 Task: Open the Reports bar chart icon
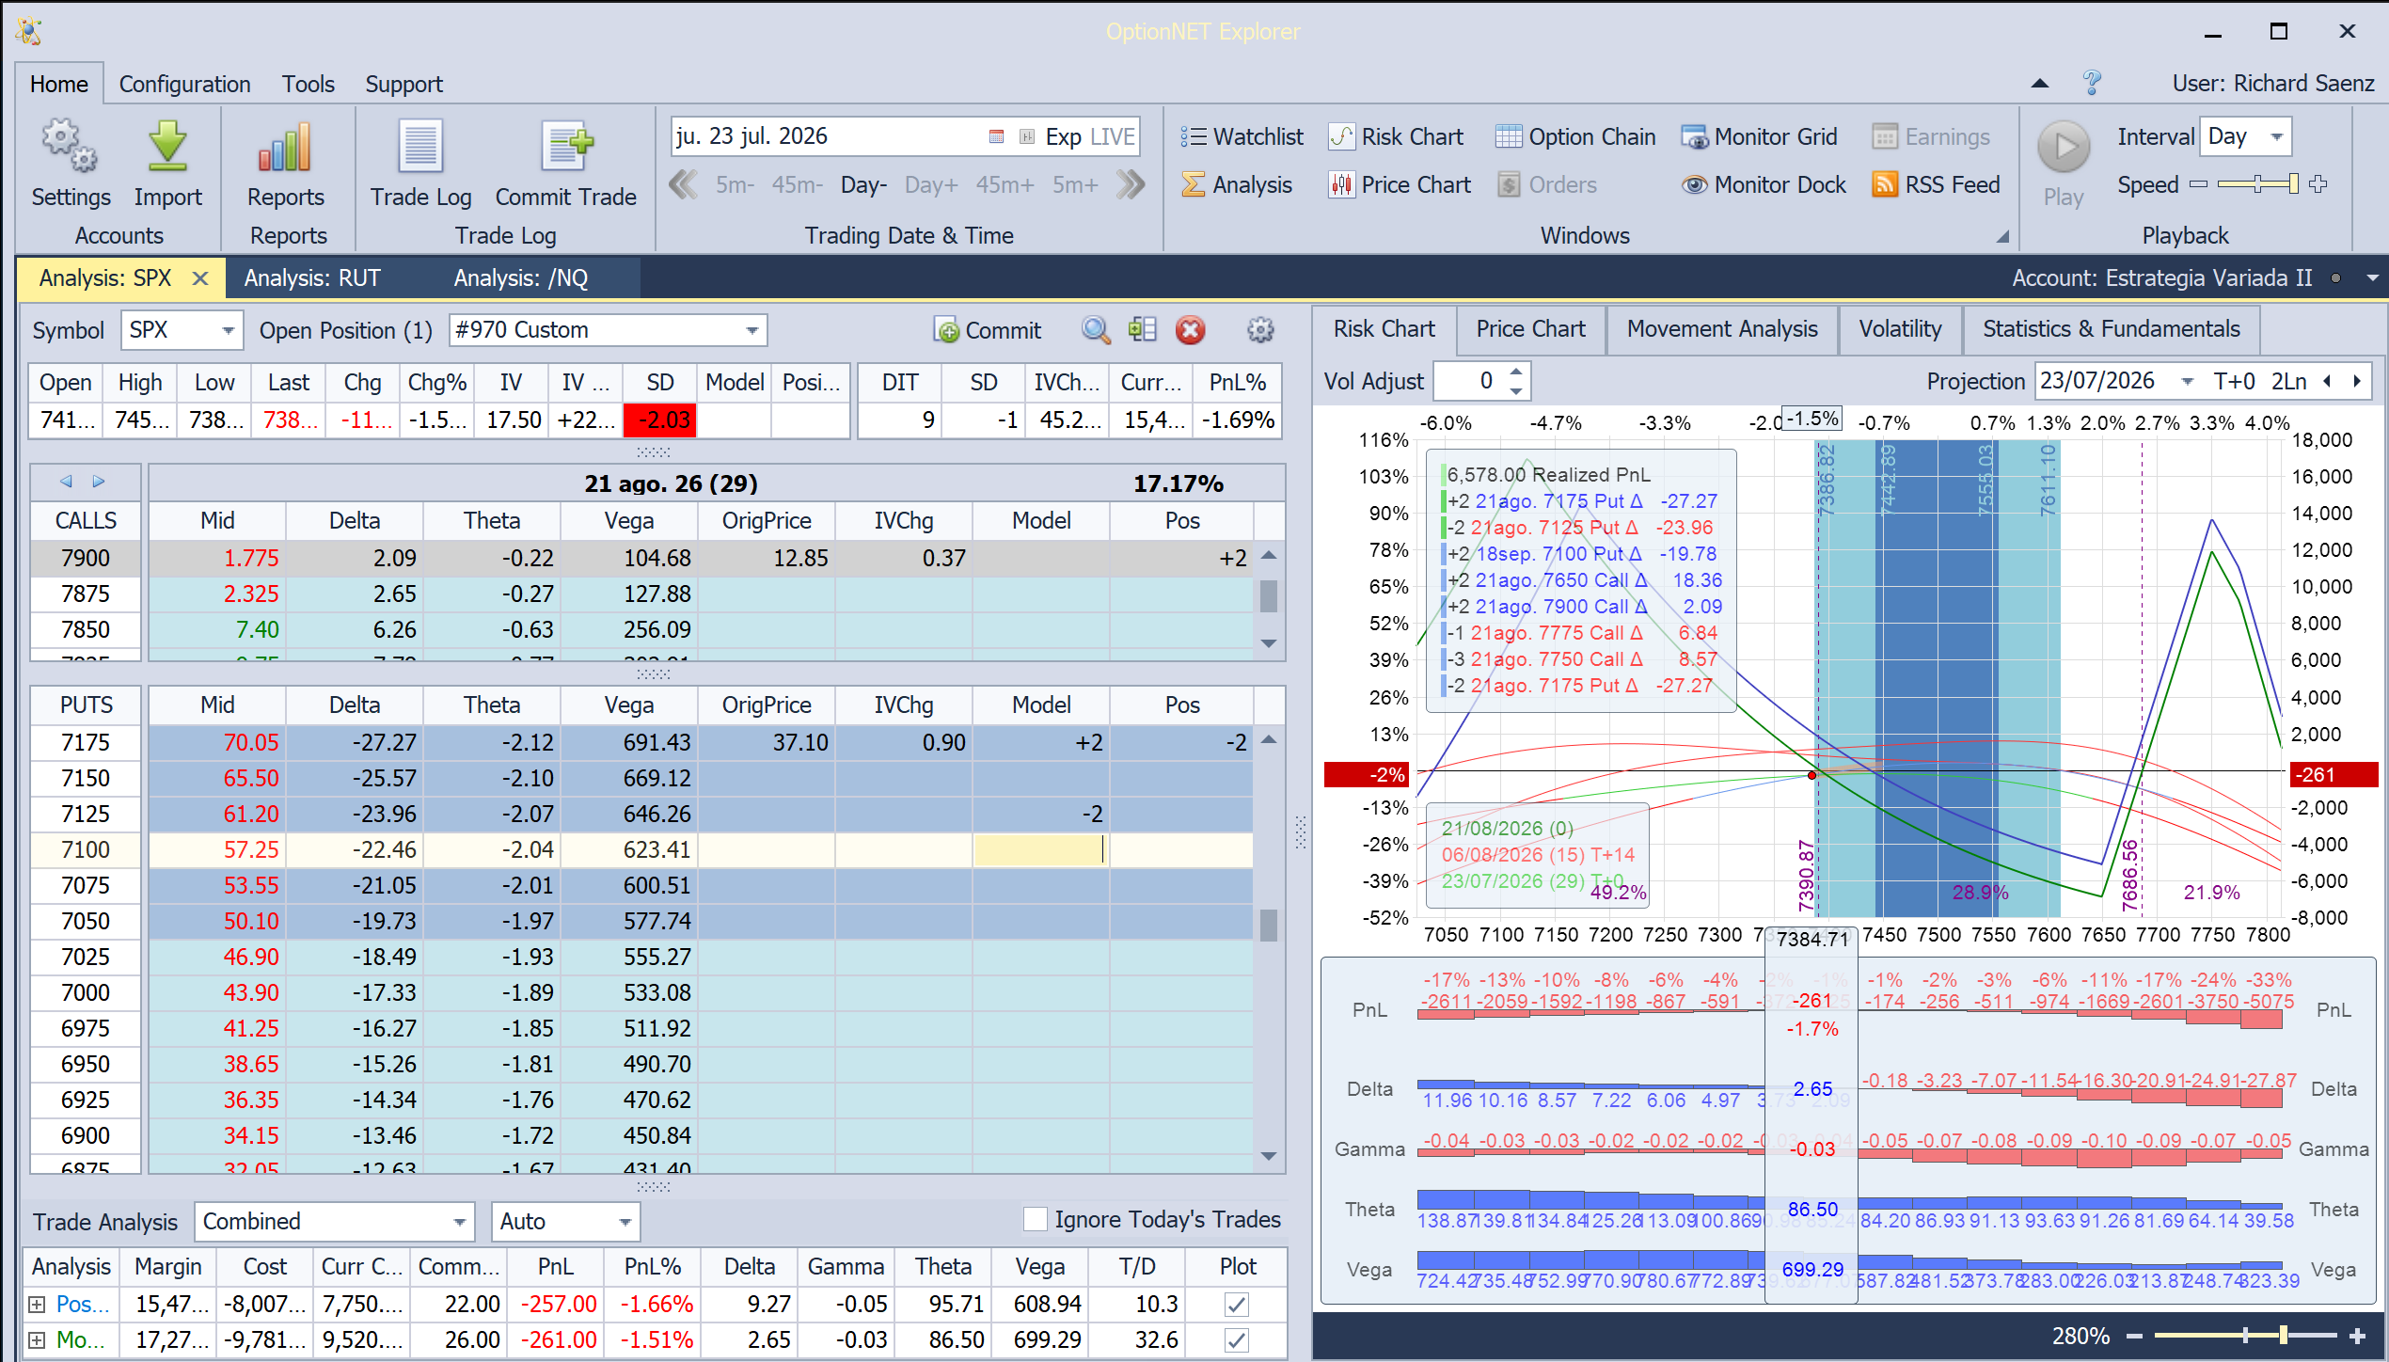[x=285, y=148]
